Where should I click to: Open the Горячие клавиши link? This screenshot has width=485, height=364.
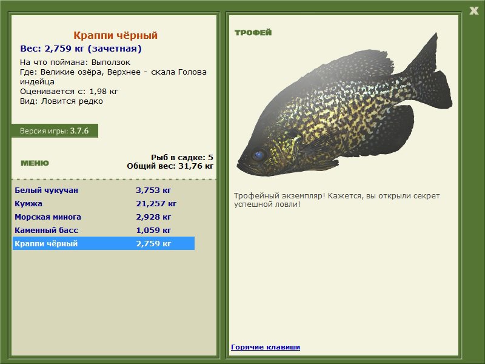coord(266,347)
